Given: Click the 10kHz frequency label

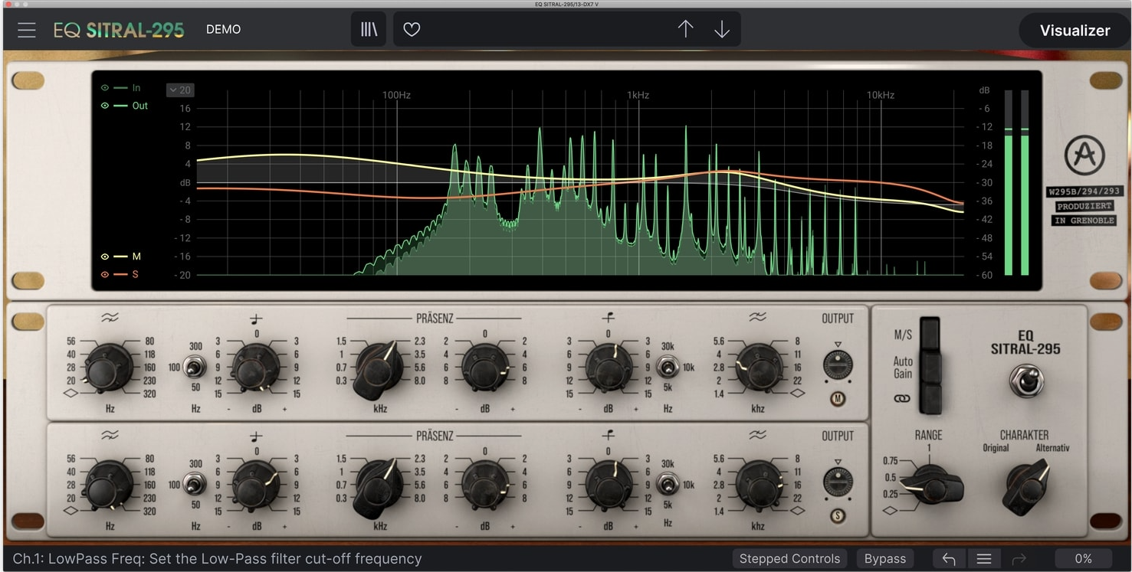Looking at the screenshot, I should click(x=881, y=96).
